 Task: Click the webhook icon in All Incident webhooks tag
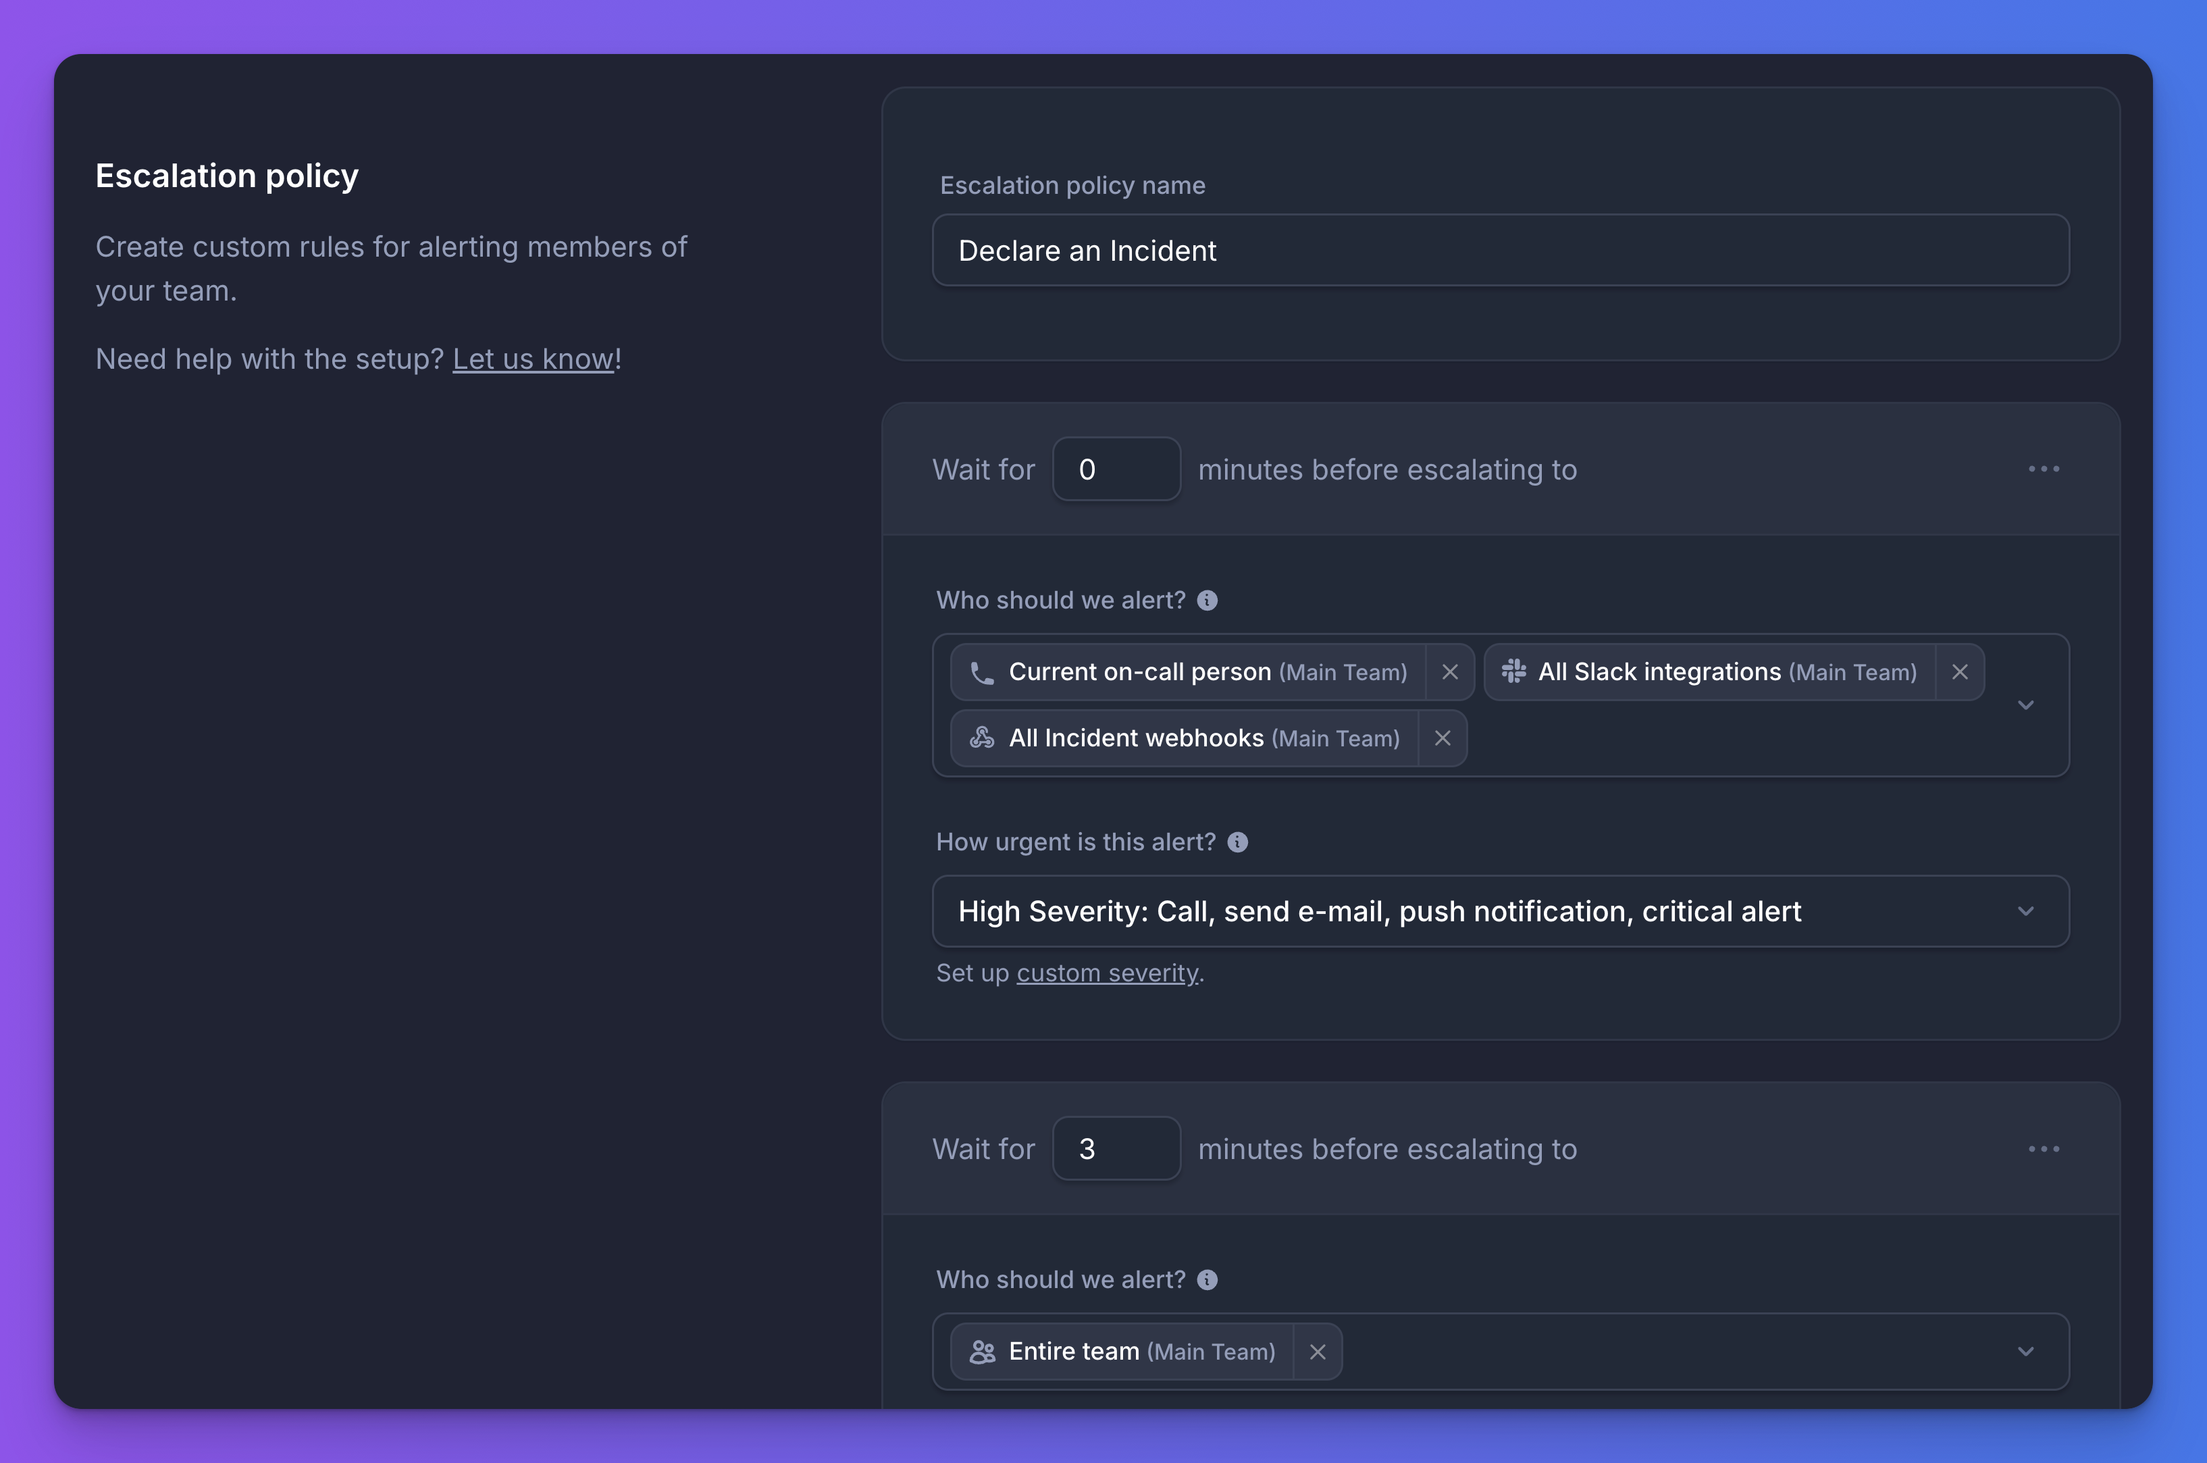click(x=982, y=738)
